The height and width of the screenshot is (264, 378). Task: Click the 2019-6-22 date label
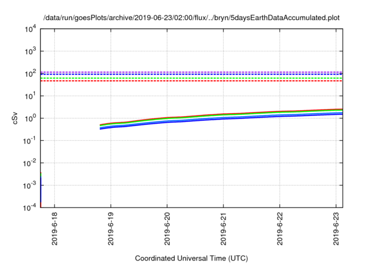coord(280,229)
